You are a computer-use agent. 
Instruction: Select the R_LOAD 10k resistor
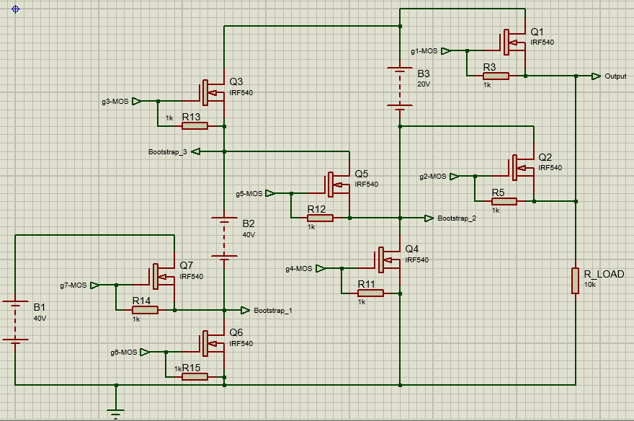(576, 280)
